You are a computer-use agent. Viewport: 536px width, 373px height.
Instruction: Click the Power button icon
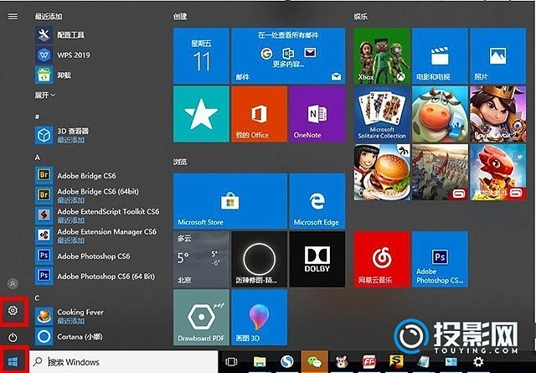pyautogui.click(x=13, y=338)
